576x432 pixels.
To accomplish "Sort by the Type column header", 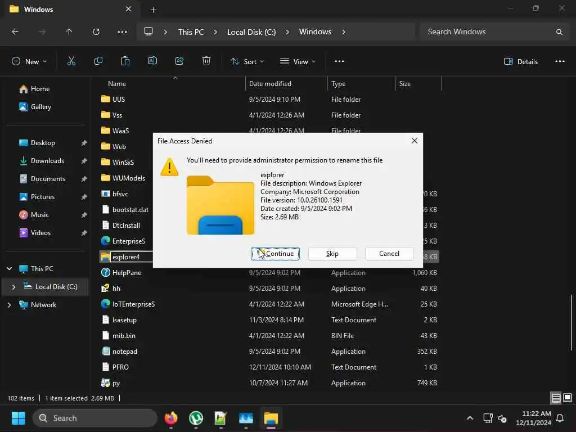I will [338, 84].
